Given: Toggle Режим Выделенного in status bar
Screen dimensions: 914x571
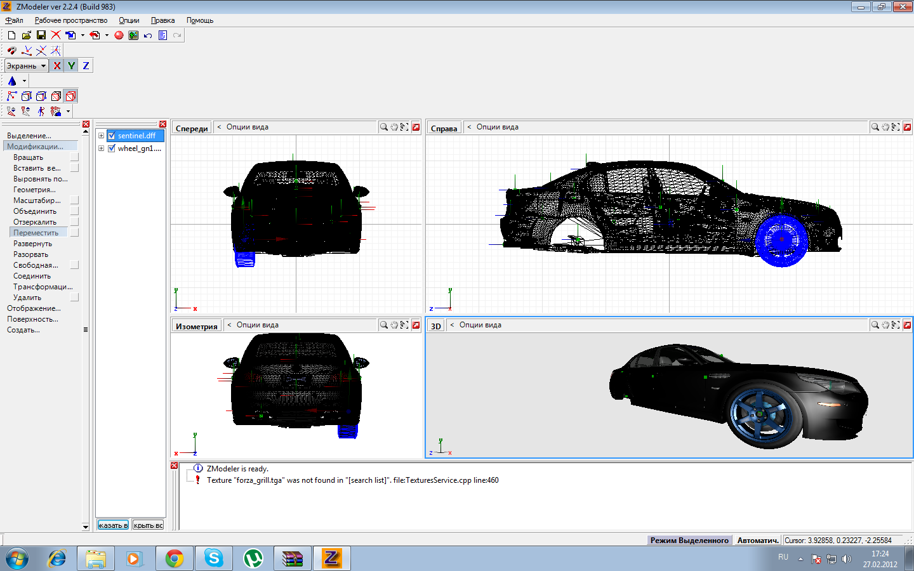Looking at the screenshot, I should (689, 541).
